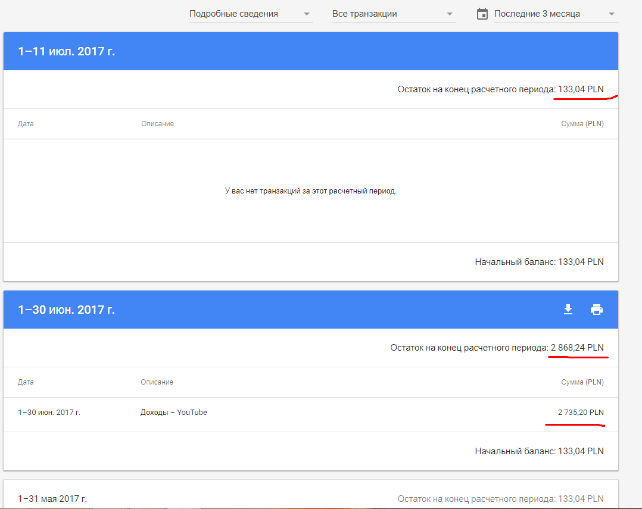Click the calendar icon beside date range
Image resolution: width=642 pixels, height=509 pixels.
(x=482, y=14)
